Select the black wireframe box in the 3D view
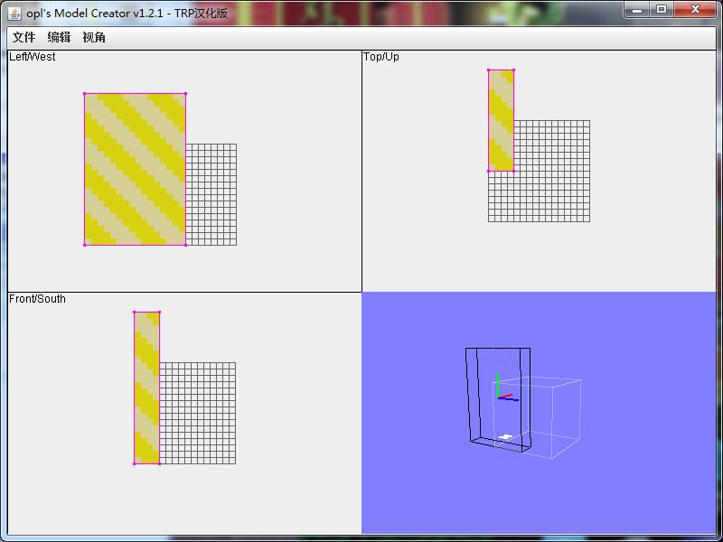Image resolution: width=723 pixels, height=542 pixels. pos(469,397)
